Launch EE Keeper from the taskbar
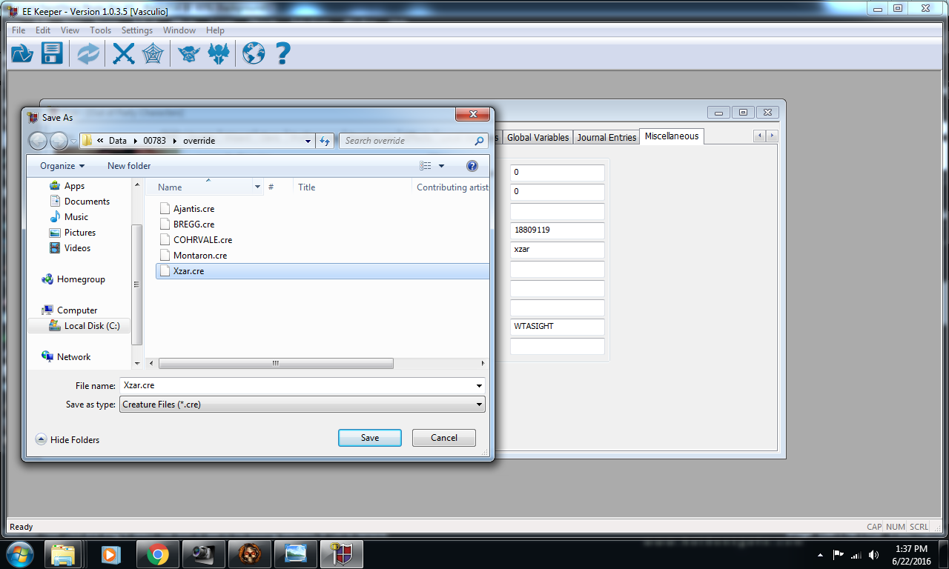 point(341,554)
